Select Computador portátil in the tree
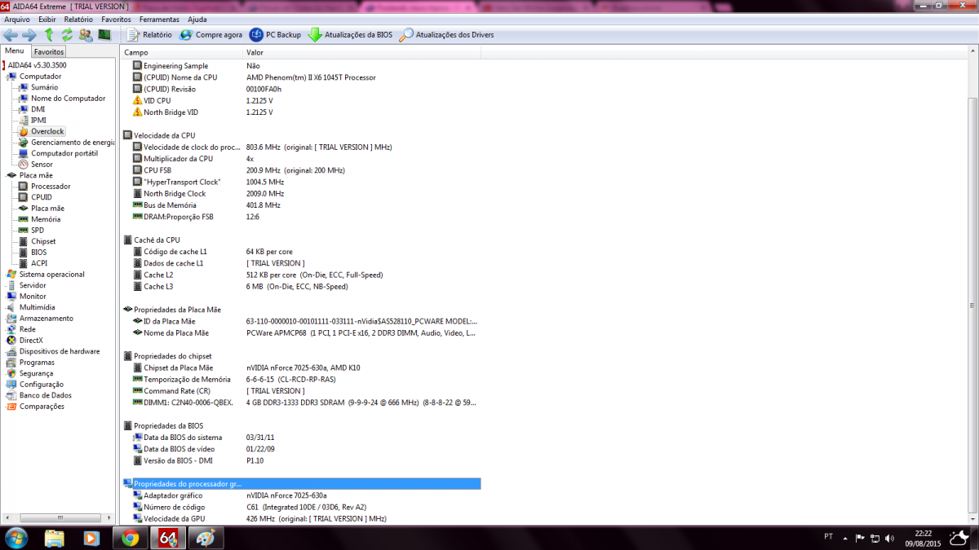 coord(64,153)
